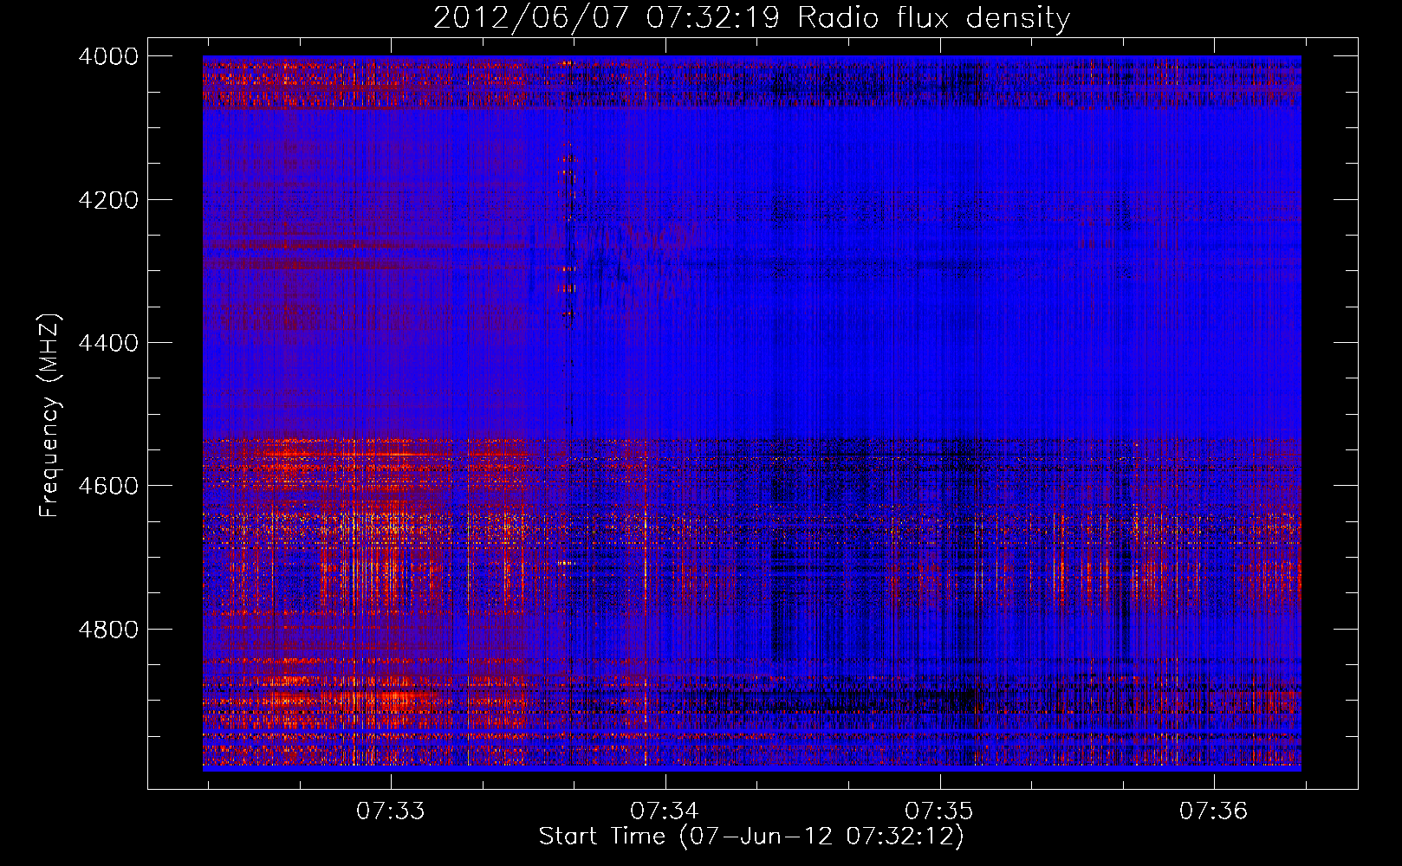Click the 4800 frequency axis label
The image size is (1402, 866).
point(108,630)
